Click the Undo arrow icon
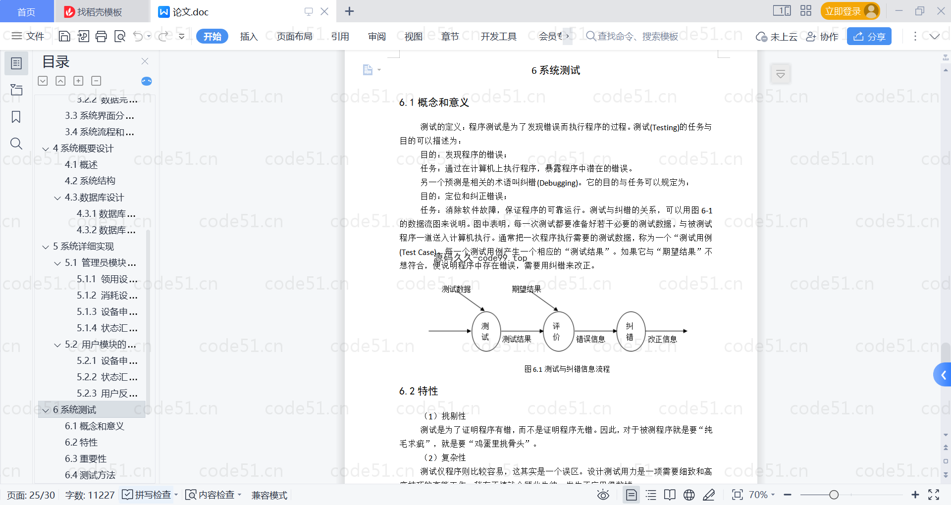The image size is (951, 505). (x=138, y=36)
